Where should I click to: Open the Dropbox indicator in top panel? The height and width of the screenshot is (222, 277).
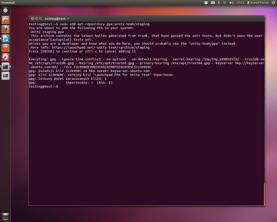pos(206,3)
